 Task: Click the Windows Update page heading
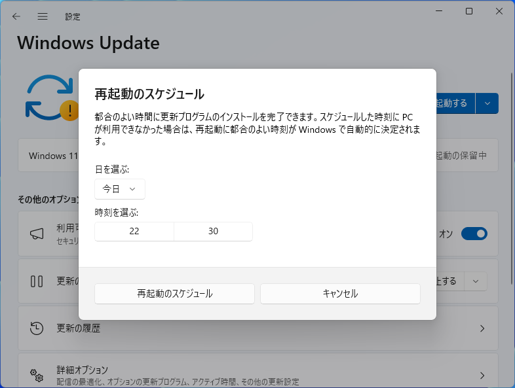(x=88, y=43)
